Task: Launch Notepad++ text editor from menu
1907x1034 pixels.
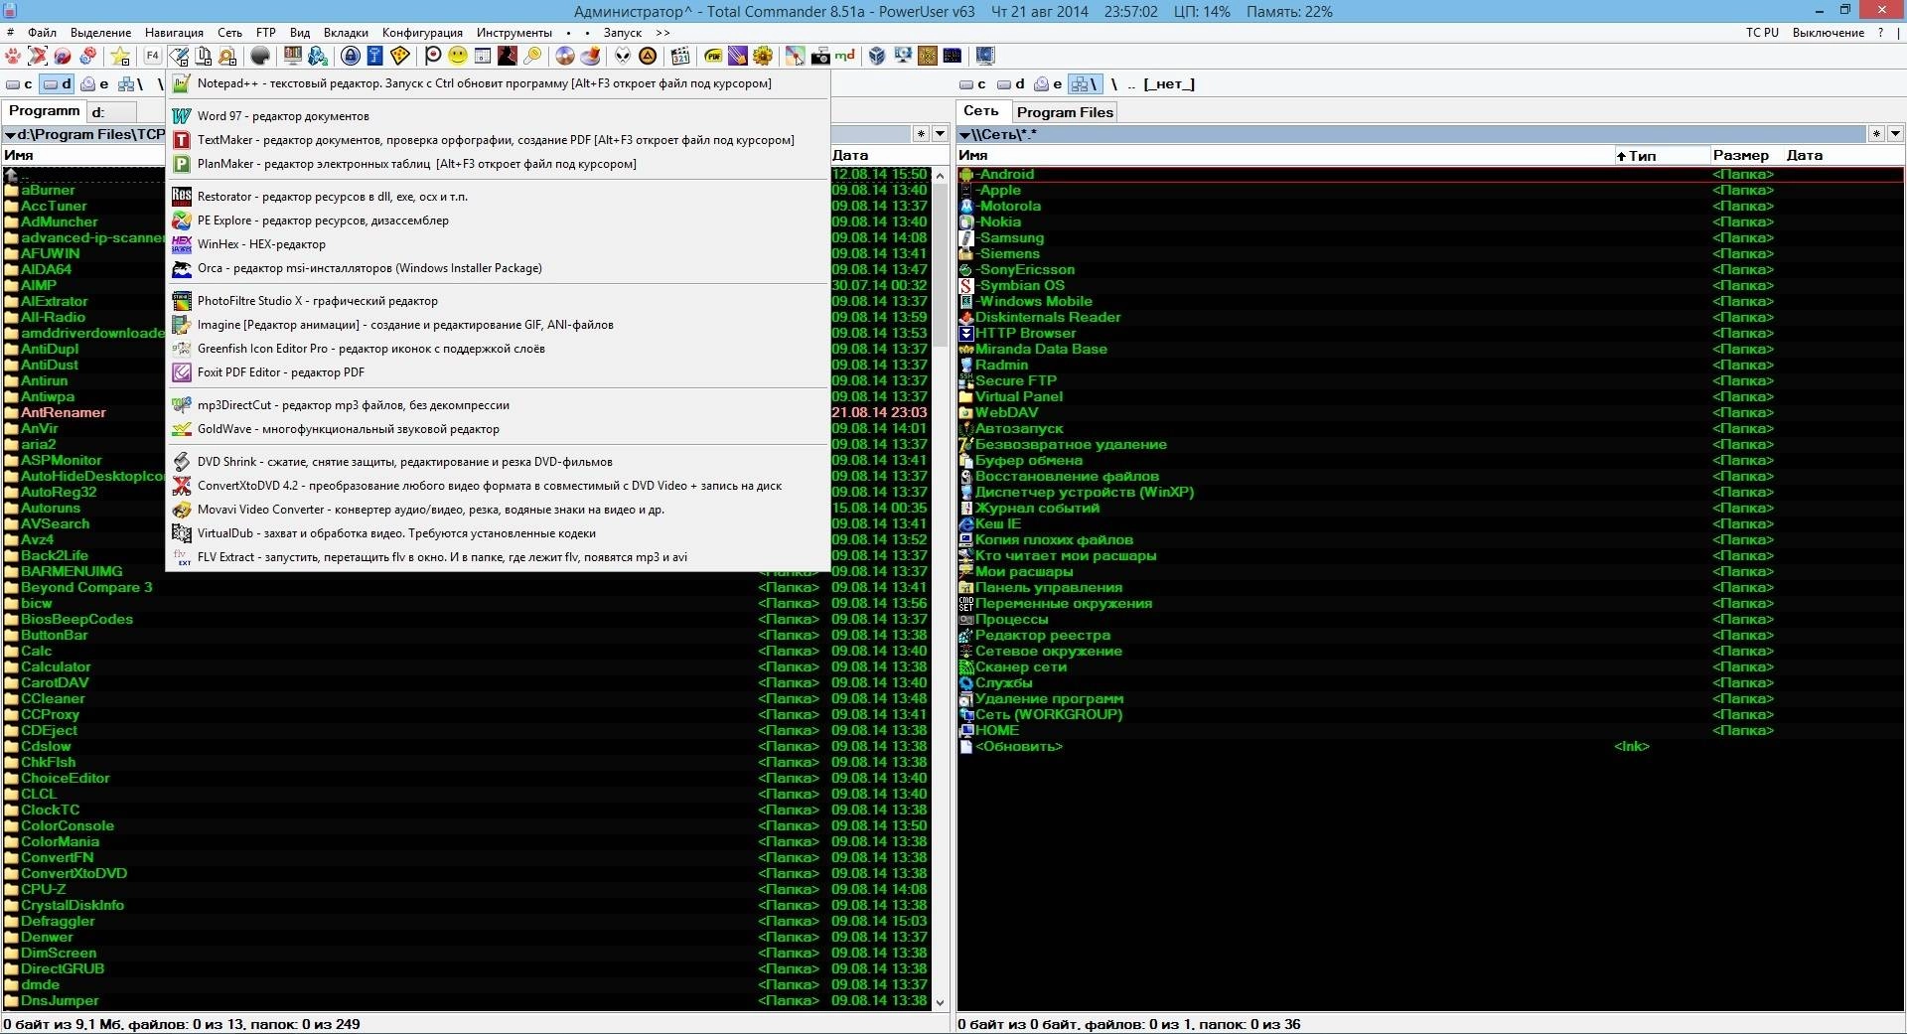Action: point(498,83)
